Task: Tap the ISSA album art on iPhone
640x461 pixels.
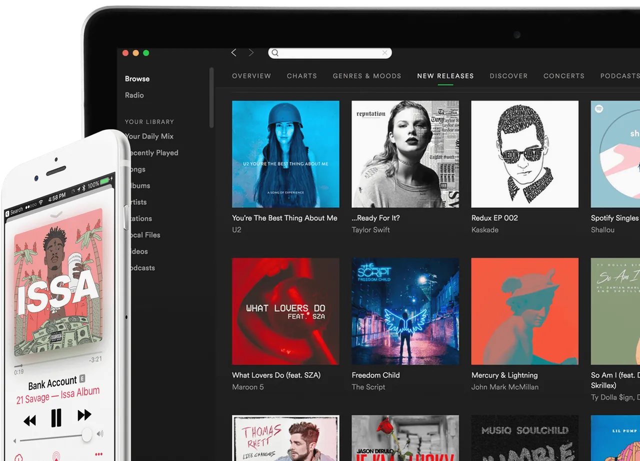Action: [58, 281]
